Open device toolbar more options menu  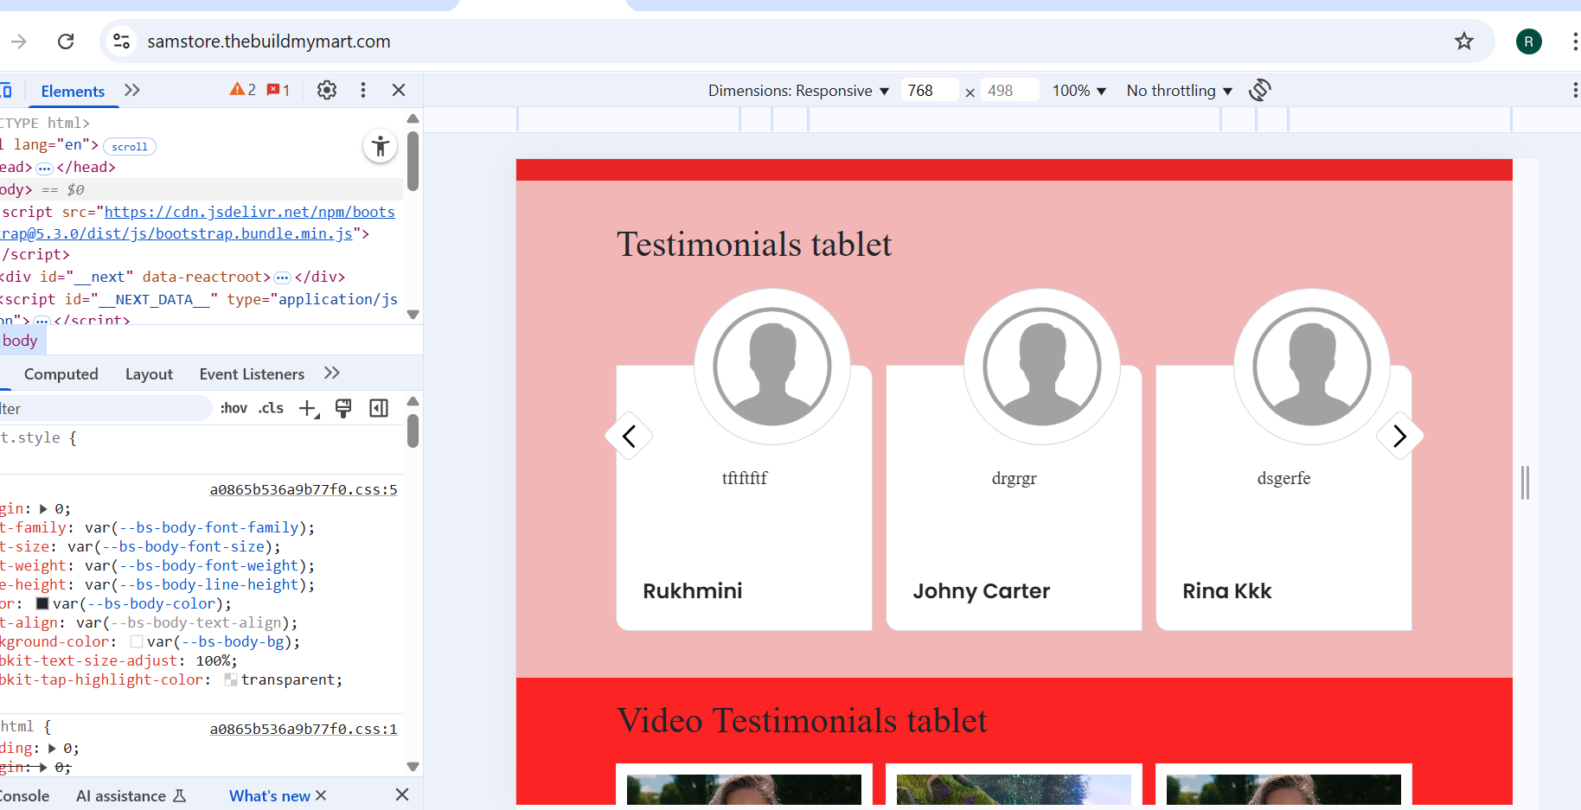click(1575, 90)
